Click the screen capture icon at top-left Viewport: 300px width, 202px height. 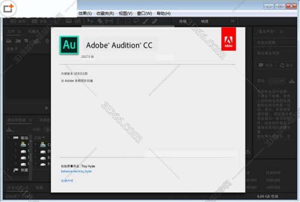[9, 9]
